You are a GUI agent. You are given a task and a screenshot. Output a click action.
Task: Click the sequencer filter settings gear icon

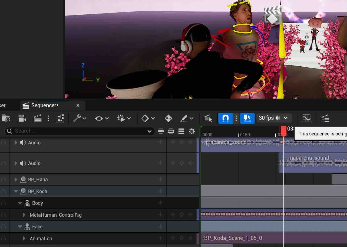point(192,132)
